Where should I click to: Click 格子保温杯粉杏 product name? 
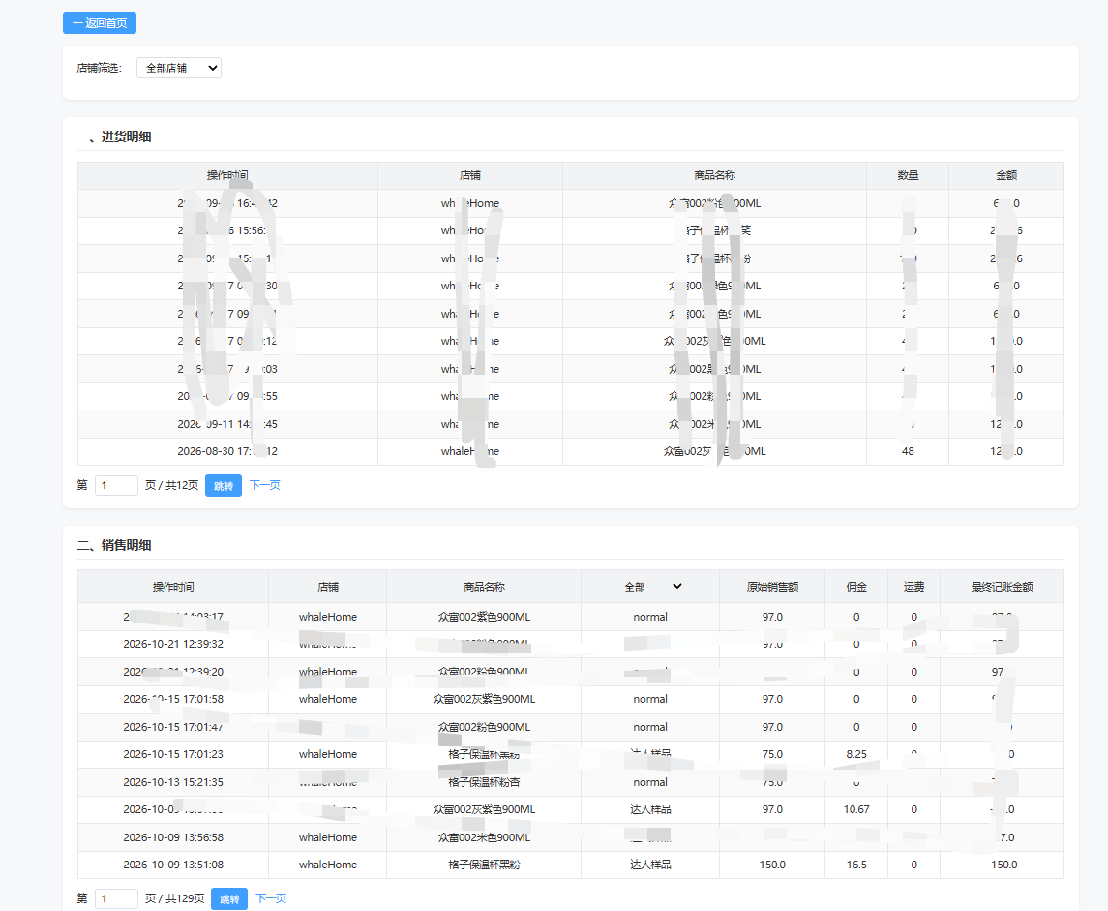coord(484,782)
